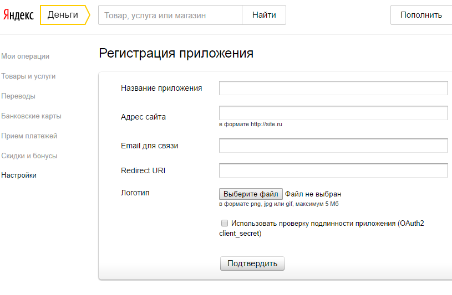This screenshot has width=452, height=295.
Task: Click the Email для связи field
Action: tap(333, 146)
